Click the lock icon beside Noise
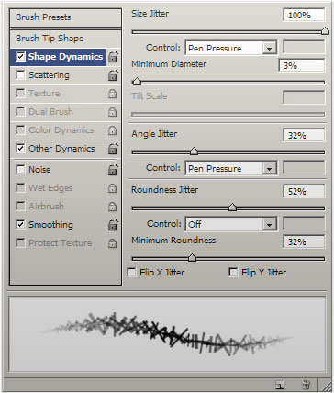 113,170
